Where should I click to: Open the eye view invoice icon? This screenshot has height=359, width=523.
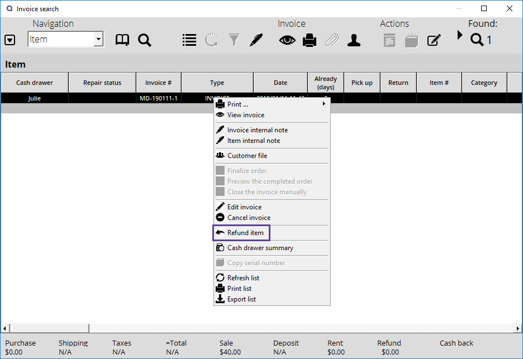pyautogui.click(x=287, y=40)
